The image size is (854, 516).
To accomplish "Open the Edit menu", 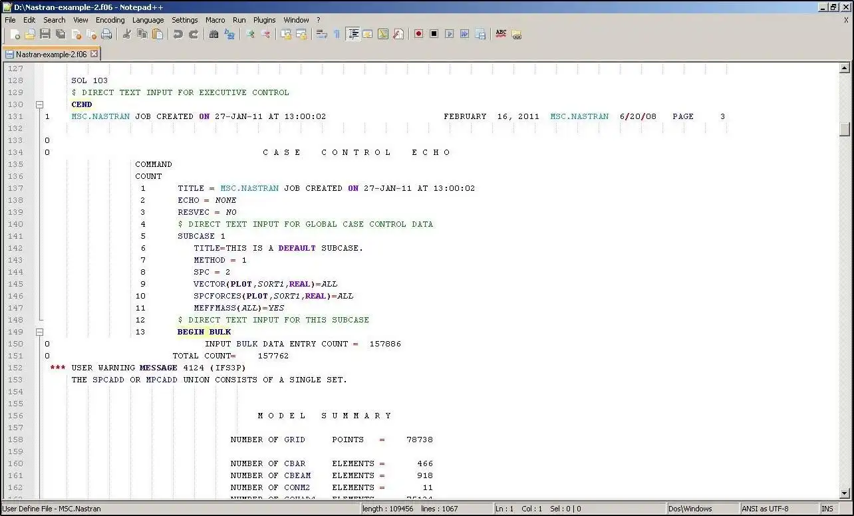I will coord(29,20).
